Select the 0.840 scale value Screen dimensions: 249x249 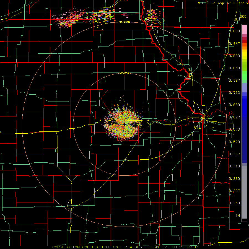point(234,68)
